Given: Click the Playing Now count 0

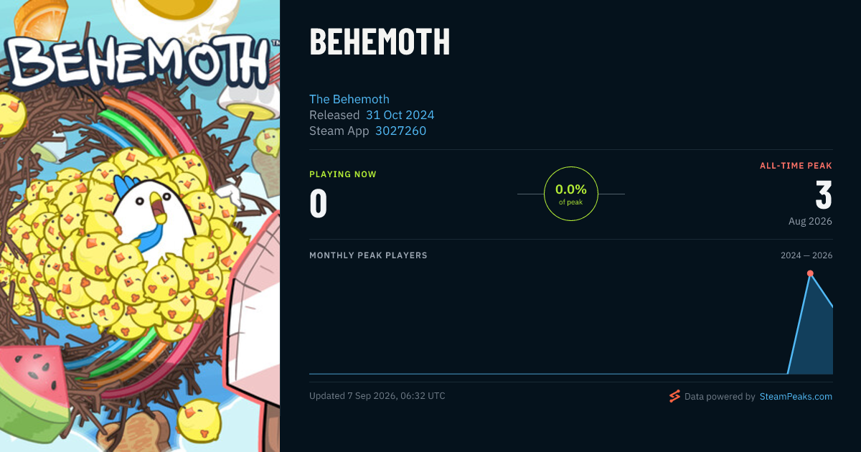Looking at the screenshot, I should coord(319,202).
